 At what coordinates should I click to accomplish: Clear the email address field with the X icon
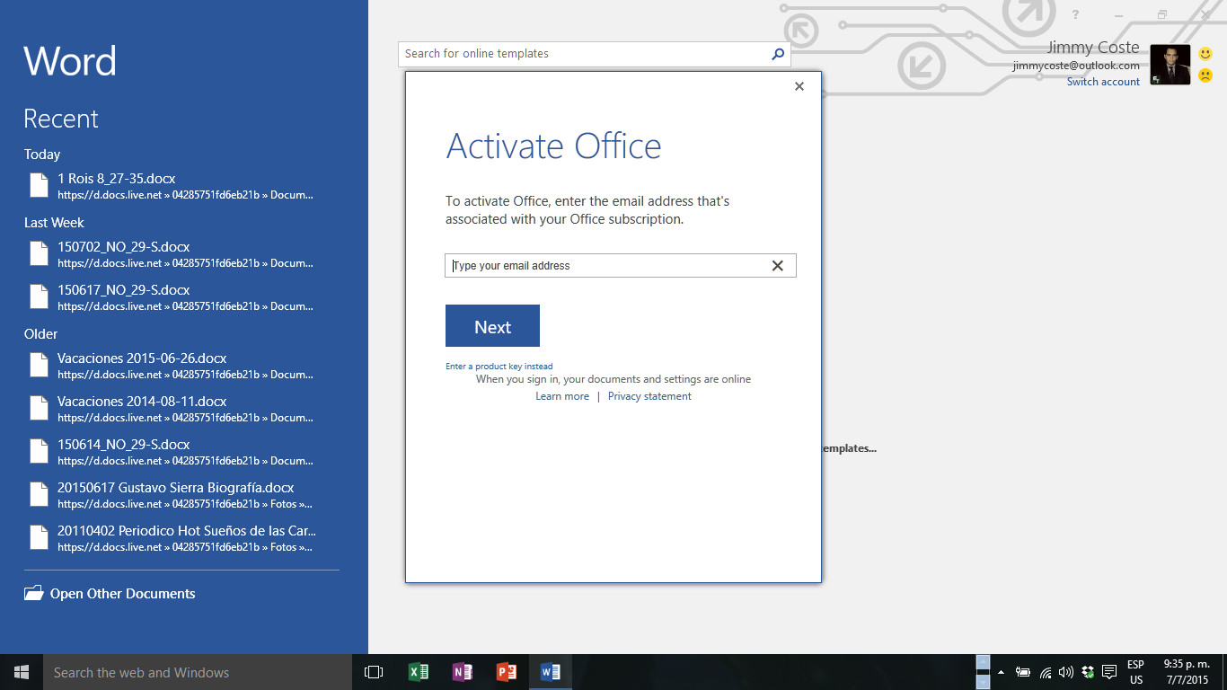tap(778, 266)
